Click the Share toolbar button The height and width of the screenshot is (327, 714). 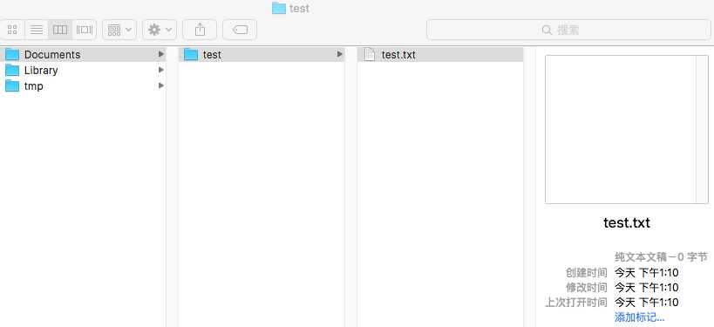200,30
